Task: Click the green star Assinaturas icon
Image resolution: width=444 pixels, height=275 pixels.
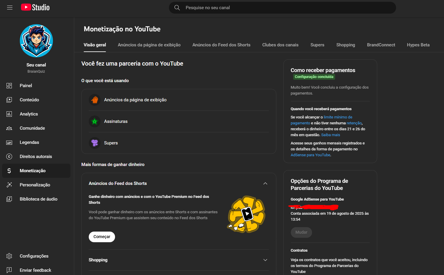Action: 95,121
